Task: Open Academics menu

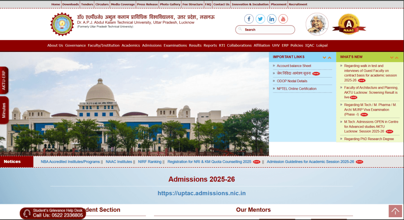Action: tap(131, 46)
